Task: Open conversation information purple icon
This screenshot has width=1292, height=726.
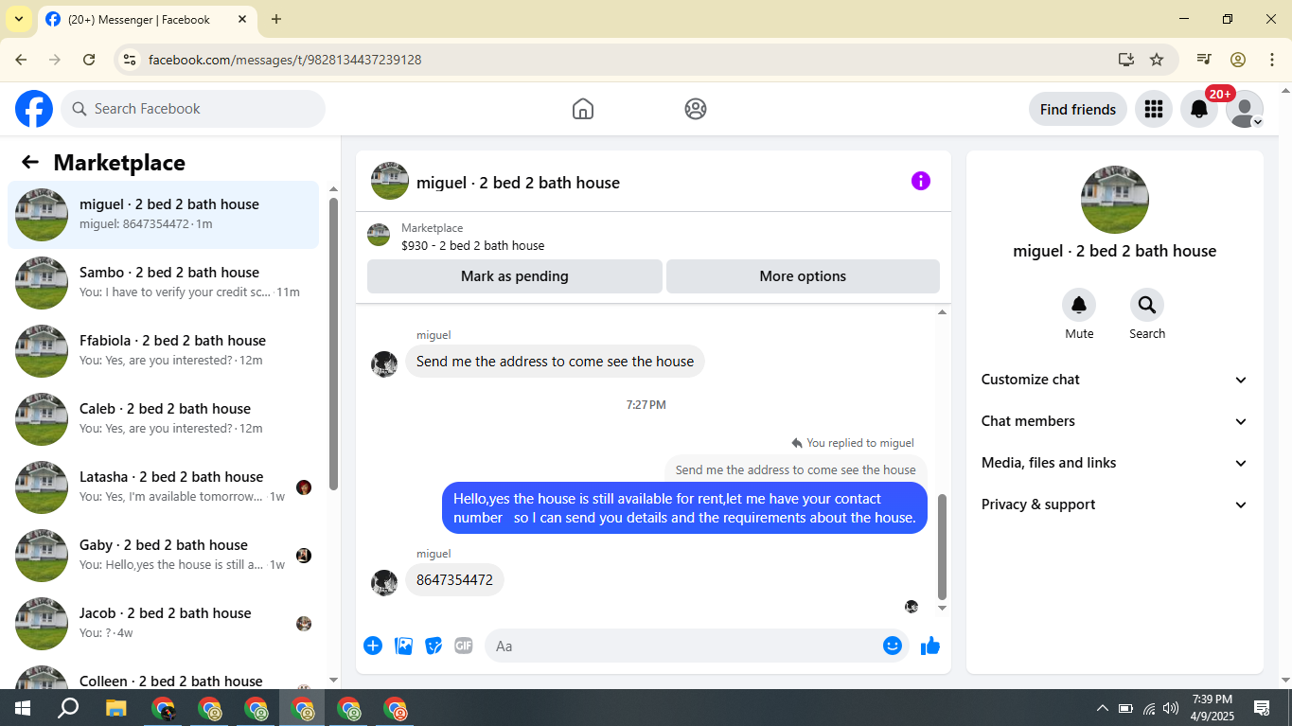Action: 921,181
